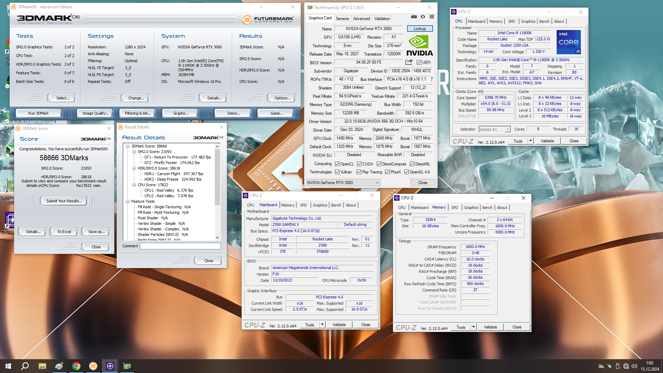Image resolution: width=663 pixels, height=373 pixels.
Task: Click the Comment input field
Action: [180, 246]
